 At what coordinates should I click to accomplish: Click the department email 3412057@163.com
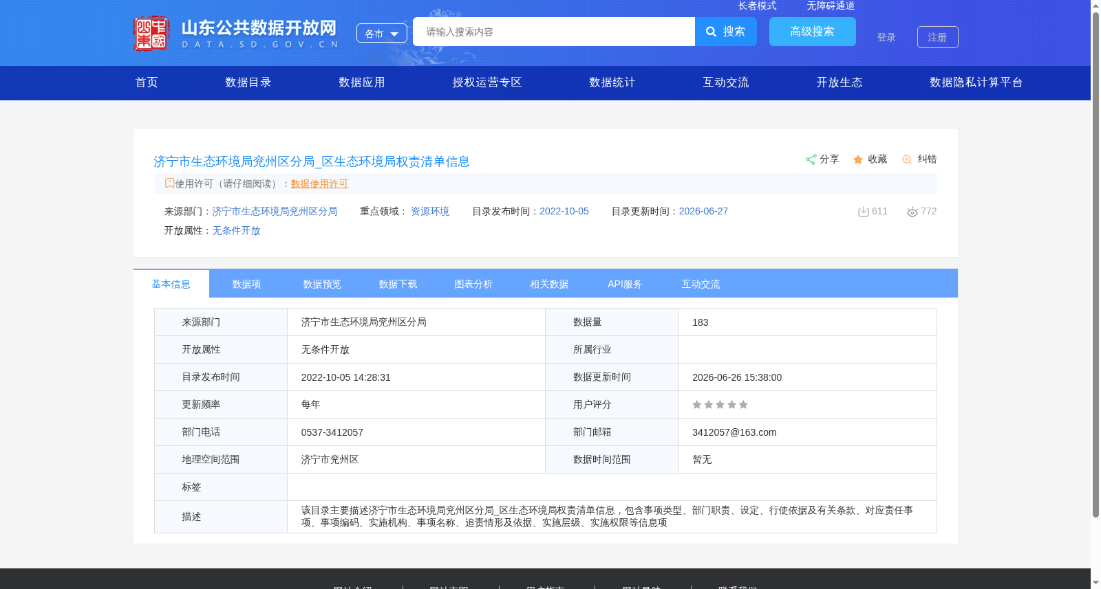(x=734, y=432)
